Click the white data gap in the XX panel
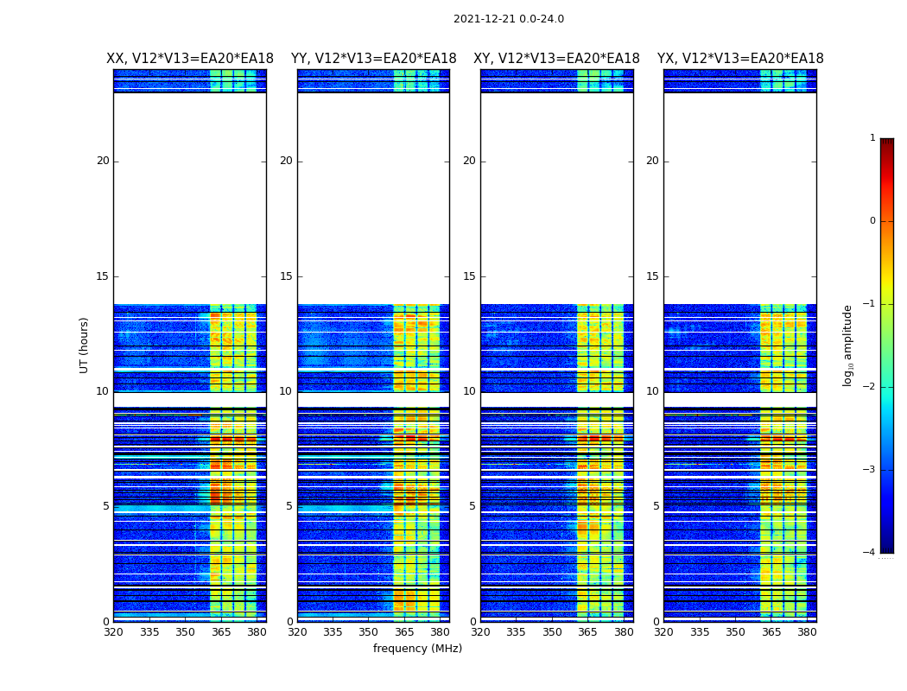Screen dimensions: 907x691 (x=190, y=199)
